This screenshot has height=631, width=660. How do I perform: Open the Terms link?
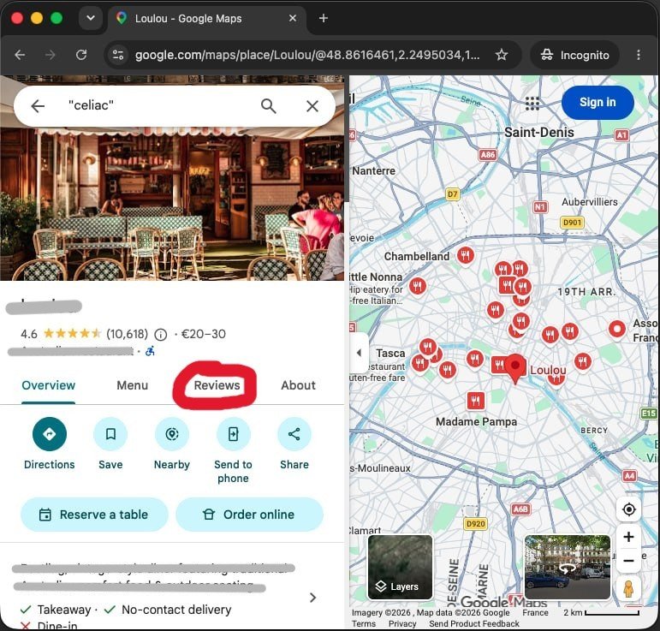click(363, 623)
